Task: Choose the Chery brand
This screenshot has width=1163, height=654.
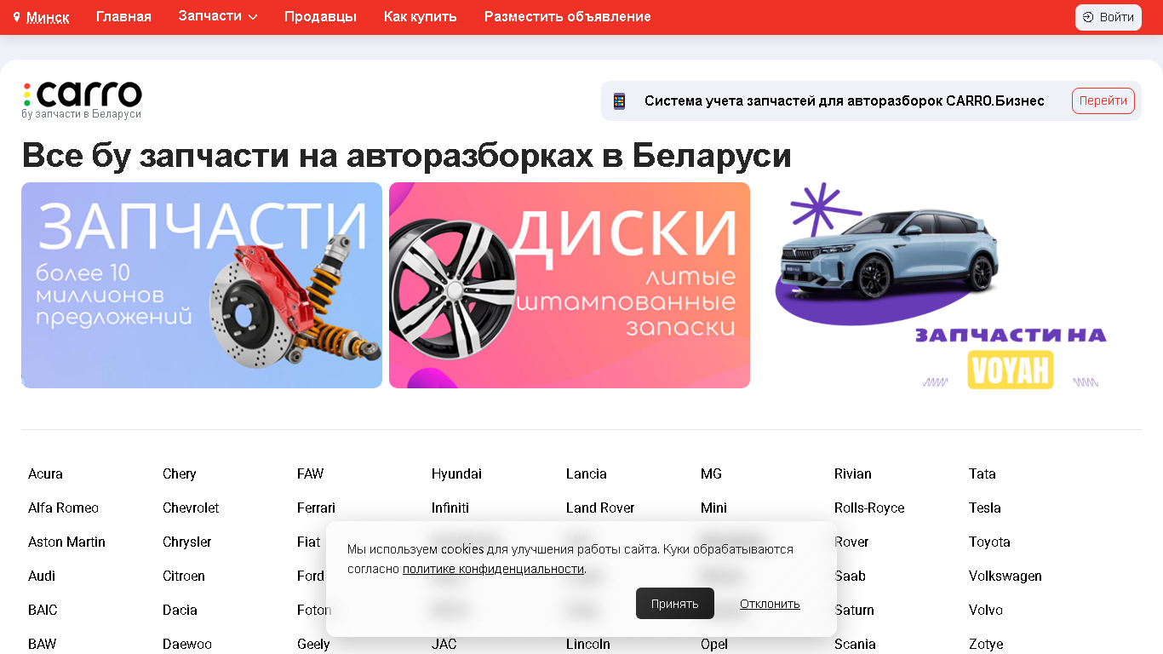Action: point(179,473)
